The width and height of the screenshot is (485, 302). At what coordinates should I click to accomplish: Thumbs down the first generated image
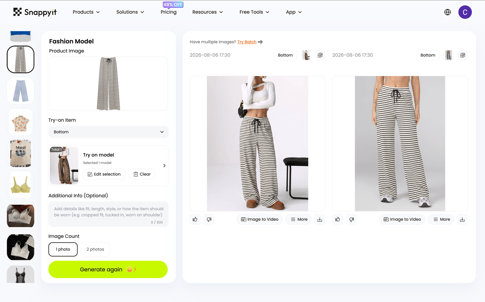pyautogui.click(x=209, y=219)
